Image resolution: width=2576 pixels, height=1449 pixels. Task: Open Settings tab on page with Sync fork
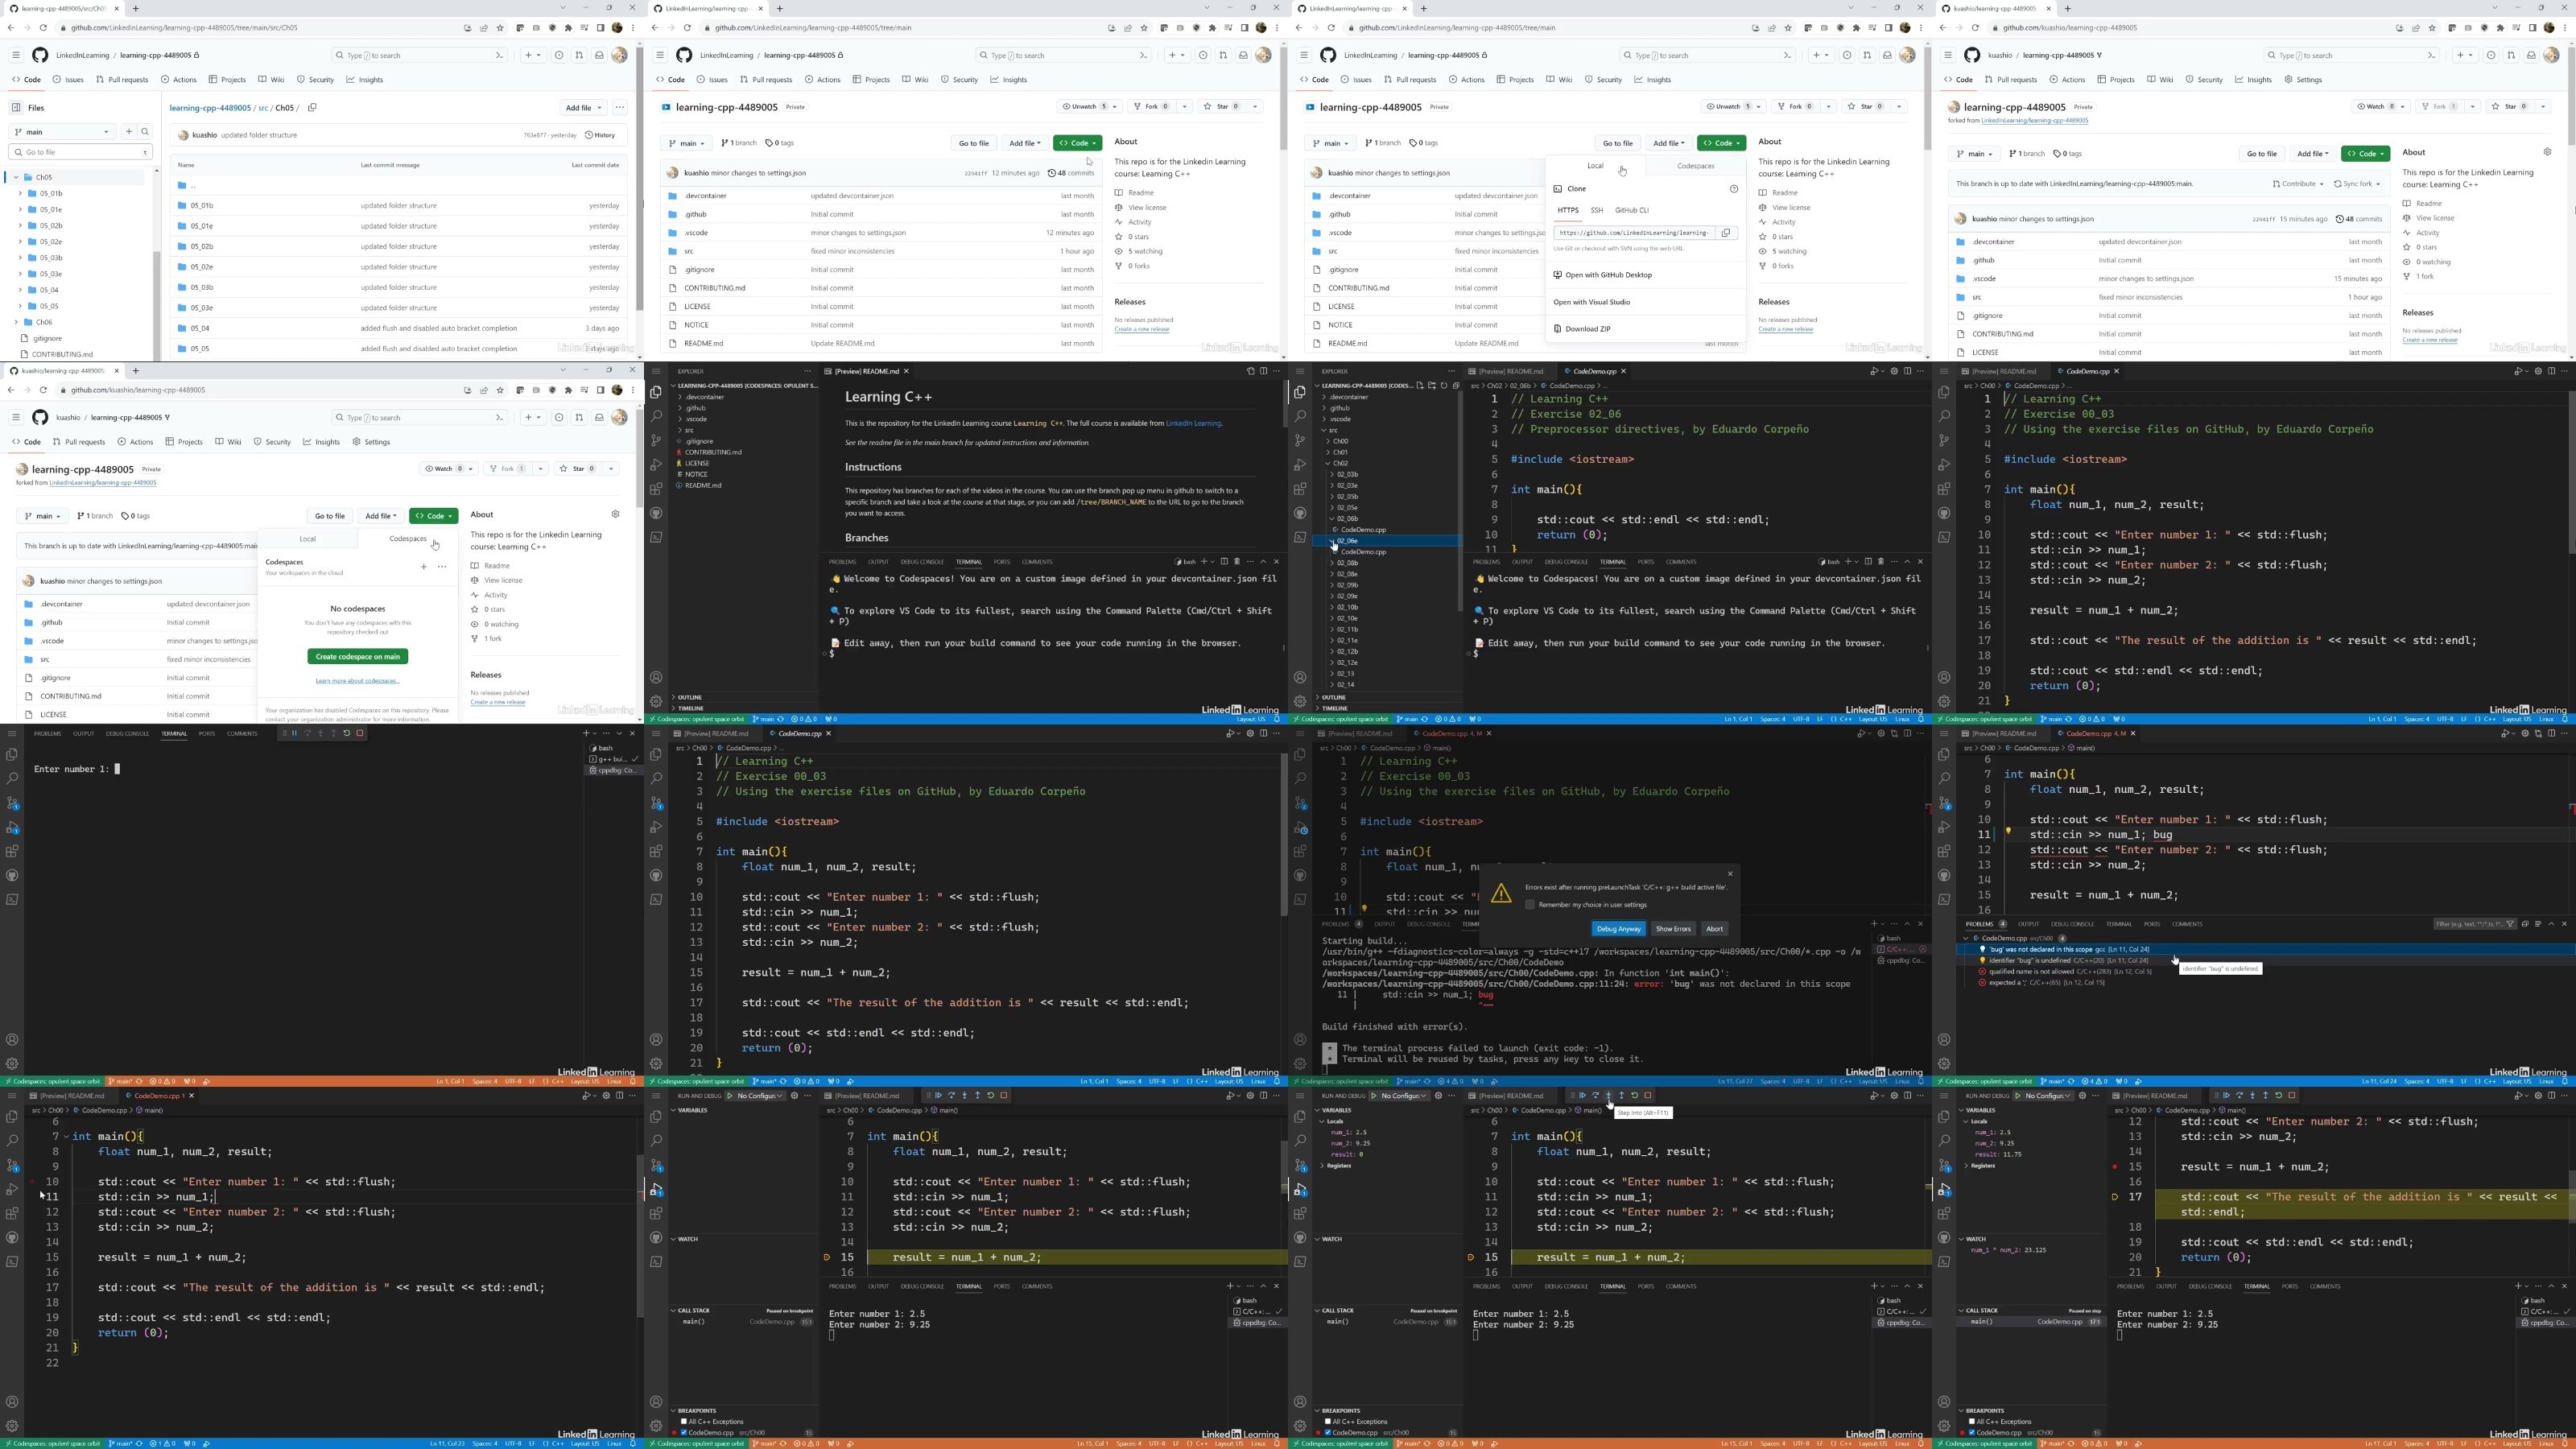point(2303,79)
